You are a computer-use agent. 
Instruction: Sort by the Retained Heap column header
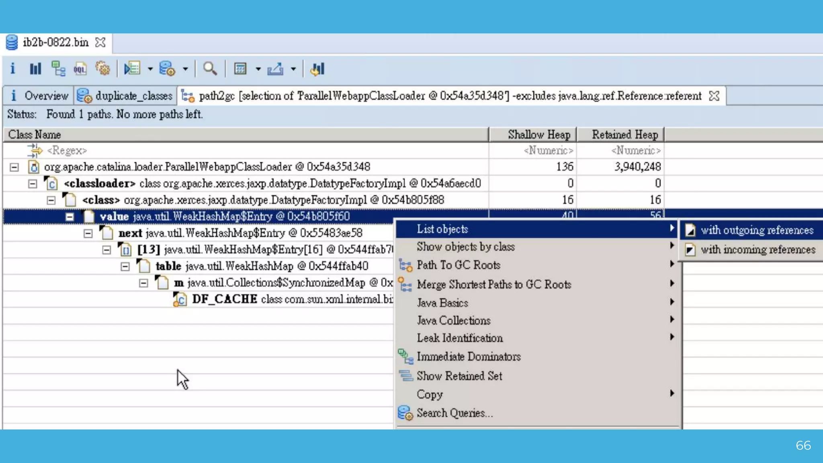[x=624, y=135]
